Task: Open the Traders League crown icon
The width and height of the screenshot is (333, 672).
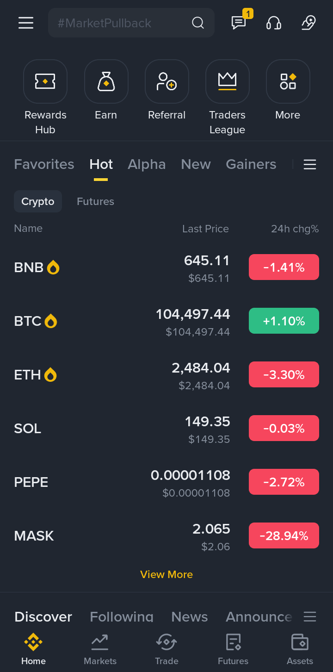Action: tap(227, 81)
